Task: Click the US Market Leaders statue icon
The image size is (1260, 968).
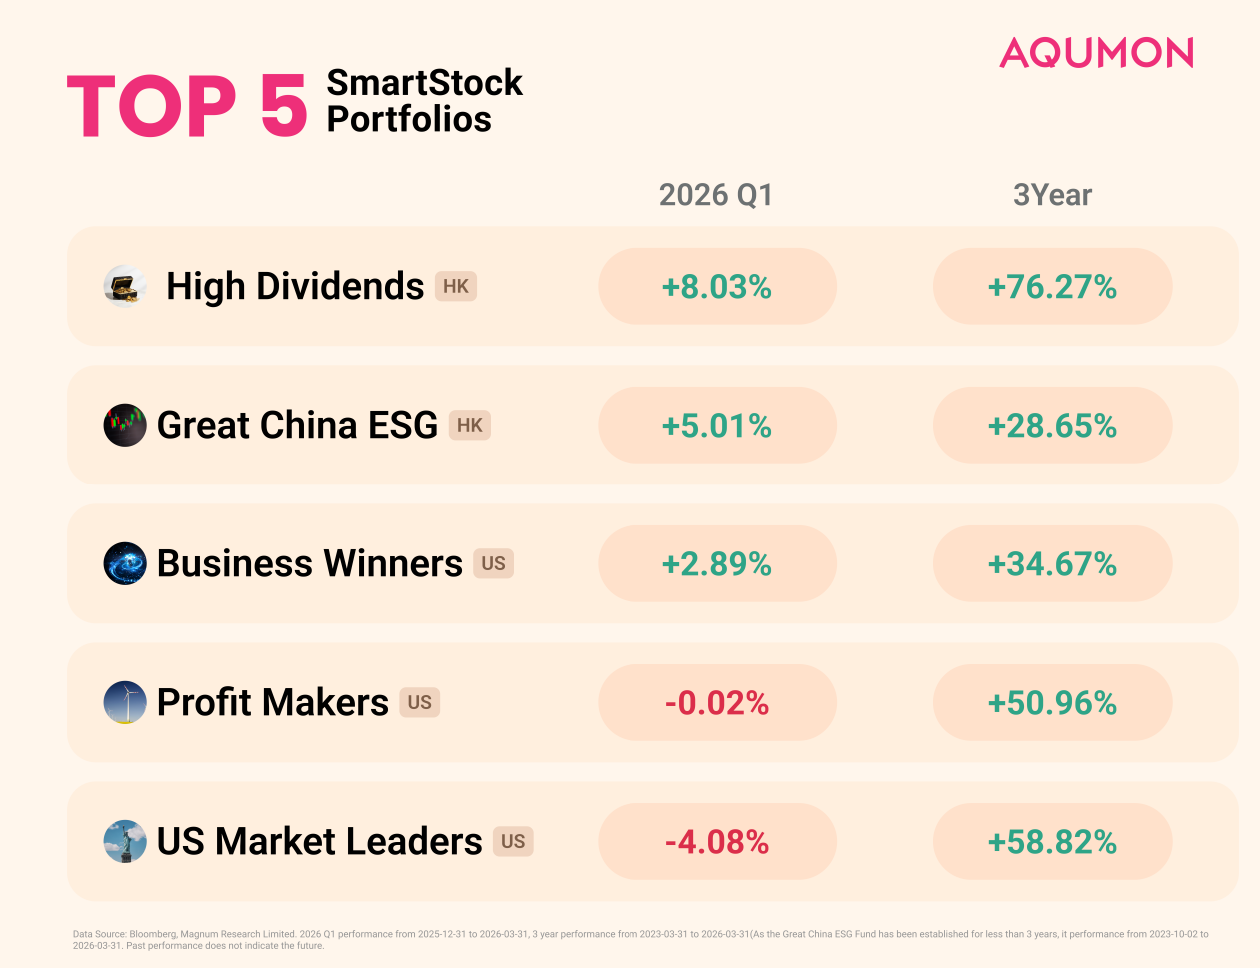Action: click(125, 842)
